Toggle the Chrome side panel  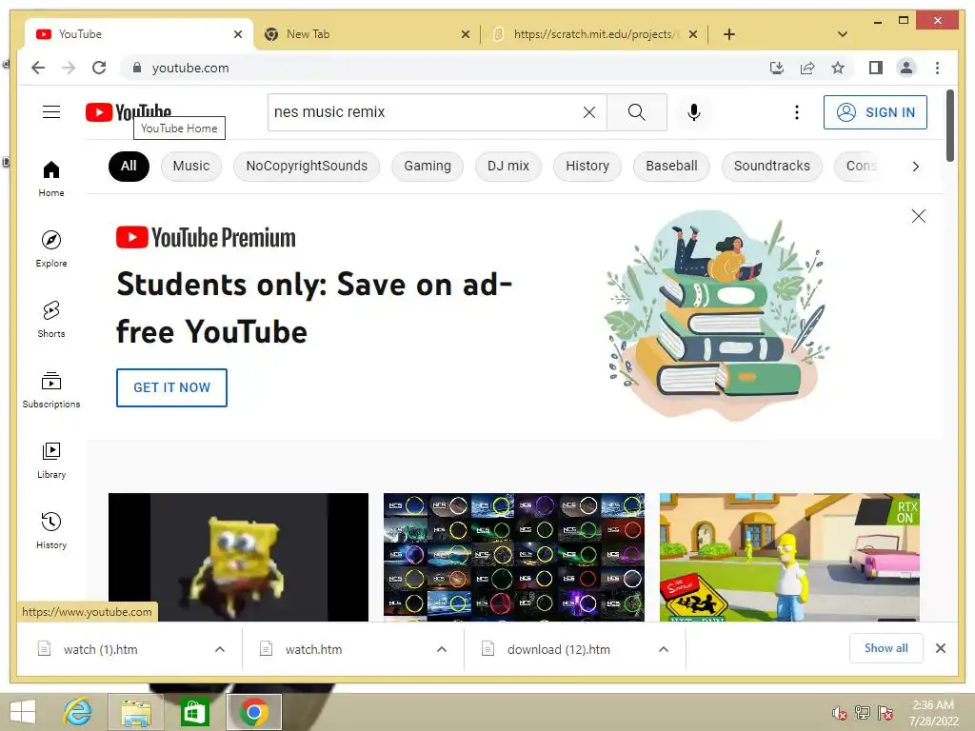click(876, 68)
